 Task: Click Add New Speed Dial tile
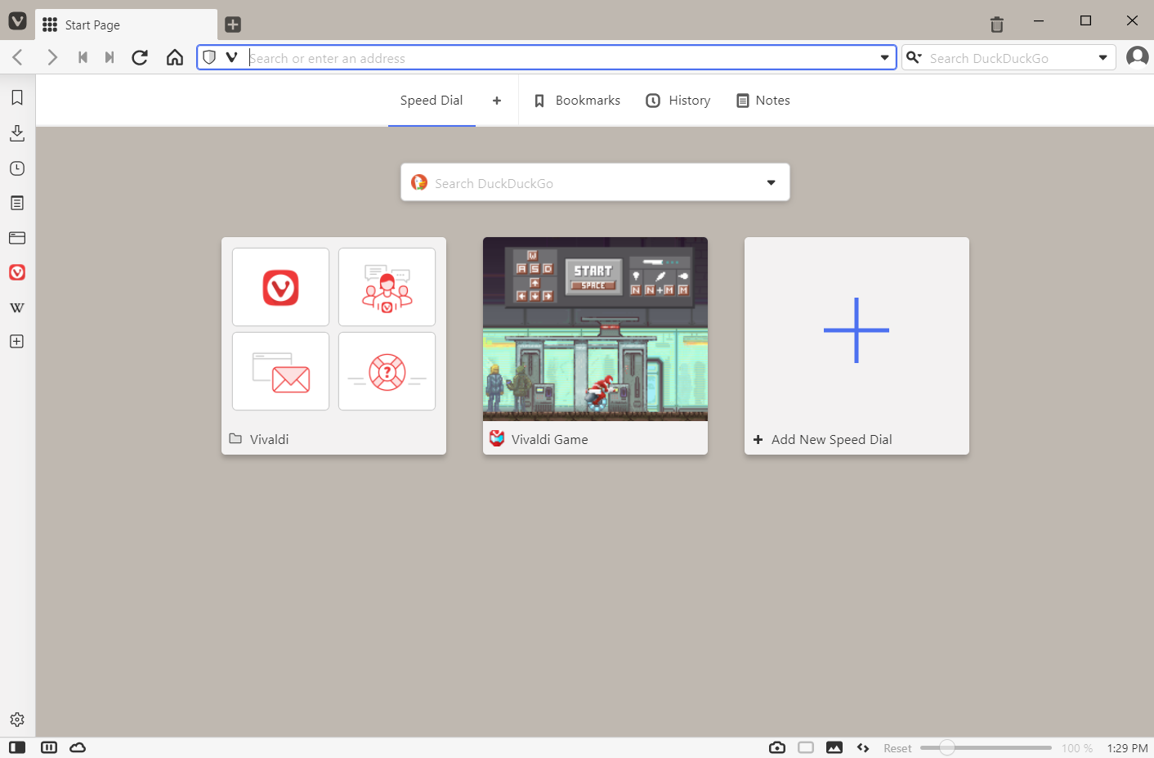(x=857, y=346)
